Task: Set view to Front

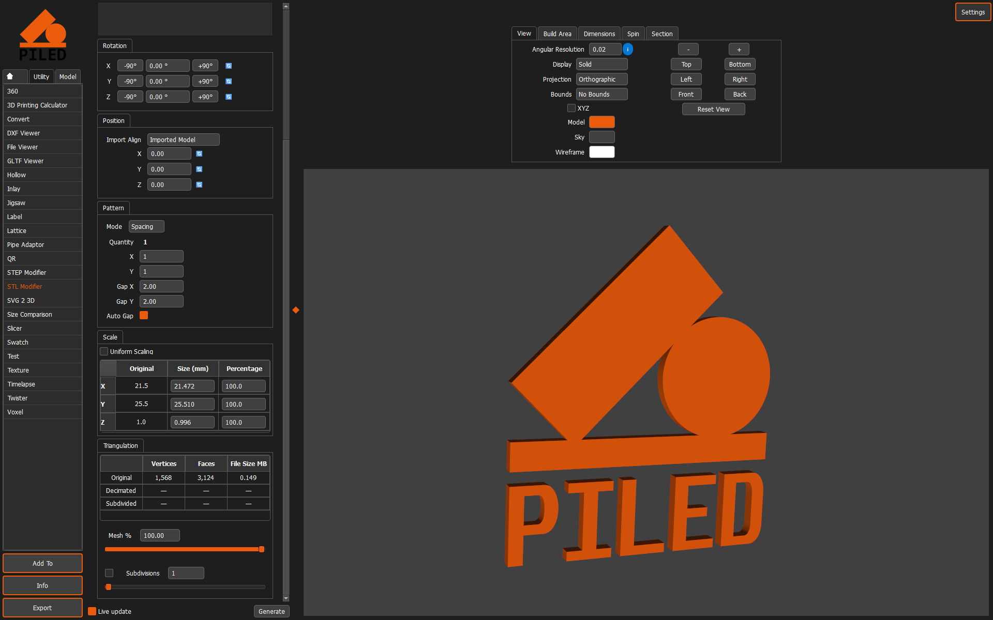Action: [686, 95]
